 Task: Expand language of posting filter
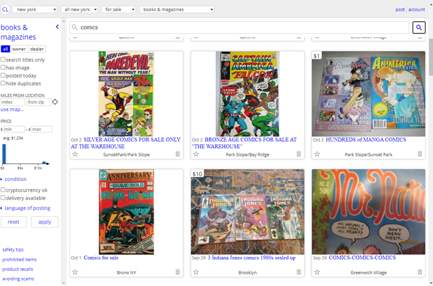click(27, 208)
